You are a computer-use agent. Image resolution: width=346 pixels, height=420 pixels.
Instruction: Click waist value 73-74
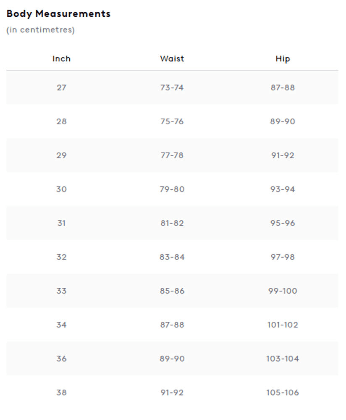[x=172, y=88]
